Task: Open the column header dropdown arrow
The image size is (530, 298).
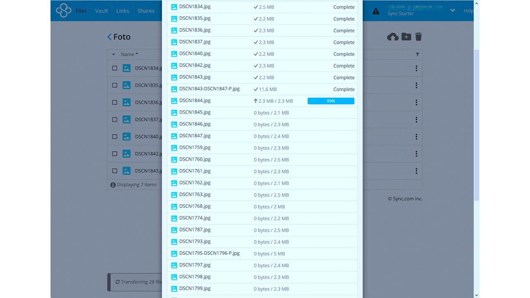Action: point(114,55)
